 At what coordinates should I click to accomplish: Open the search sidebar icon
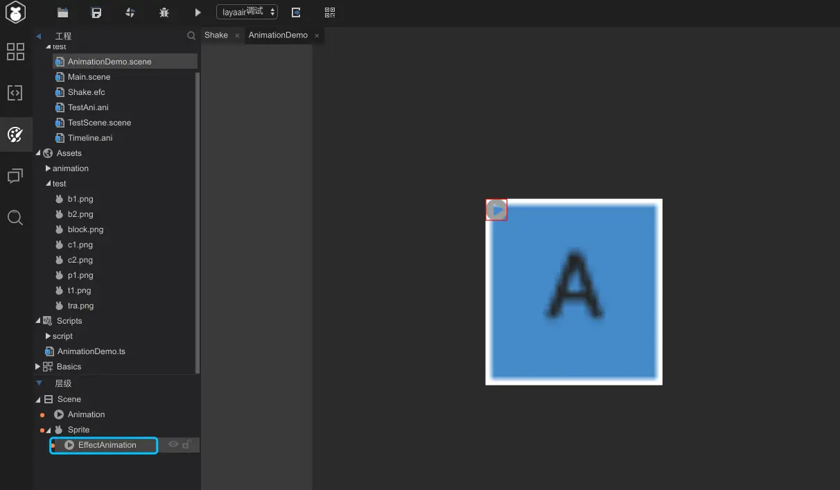point(15,218)
